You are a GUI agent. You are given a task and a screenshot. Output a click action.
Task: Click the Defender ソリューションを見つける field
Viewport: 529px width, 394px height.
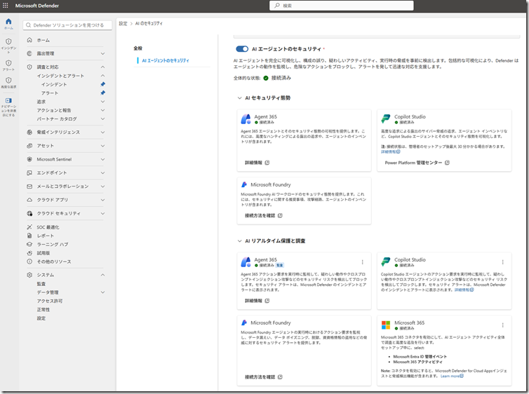tap(67, 25)
